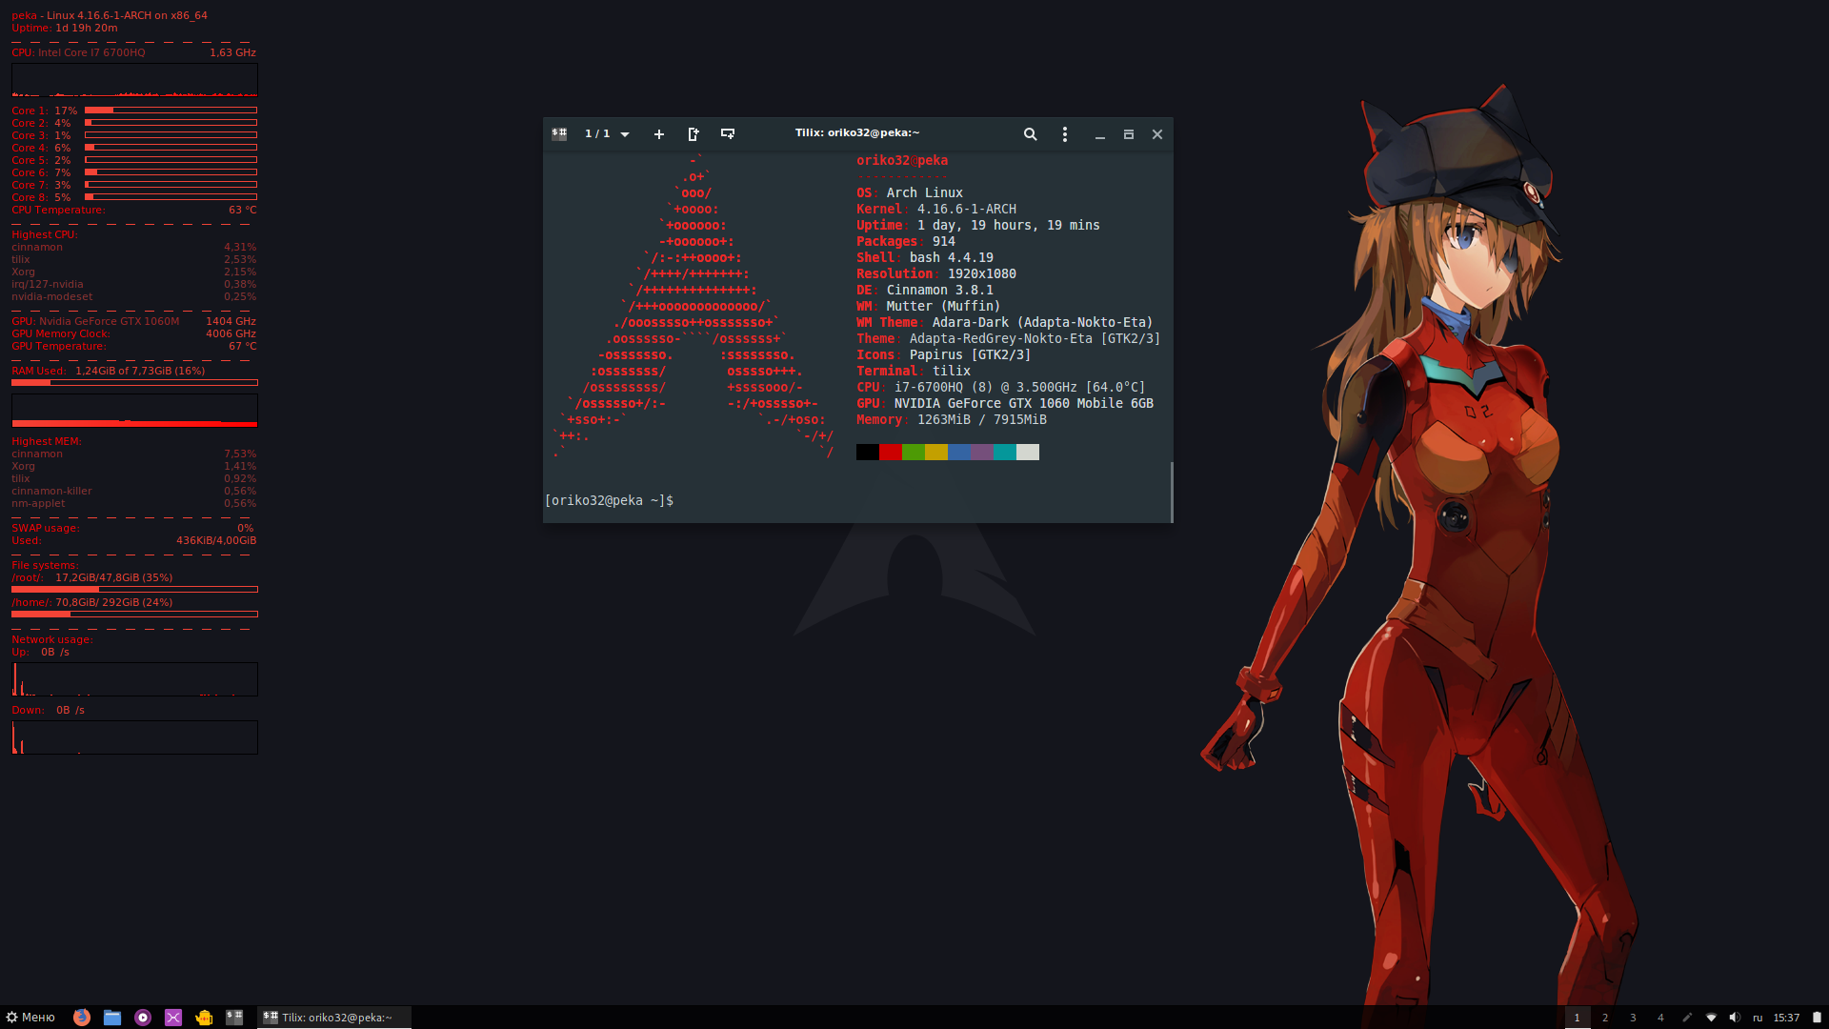The height and width of the screenshot is (1029, 1829).
Task: Launch the yellow teapot app icon
Action: [204, 1018]
